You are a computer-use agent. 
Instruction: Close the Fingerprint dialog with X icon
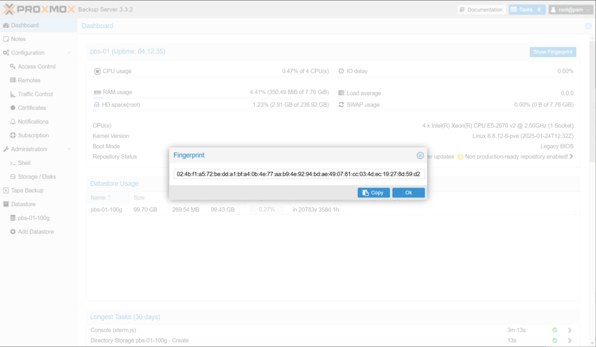[x=420, y=155]
